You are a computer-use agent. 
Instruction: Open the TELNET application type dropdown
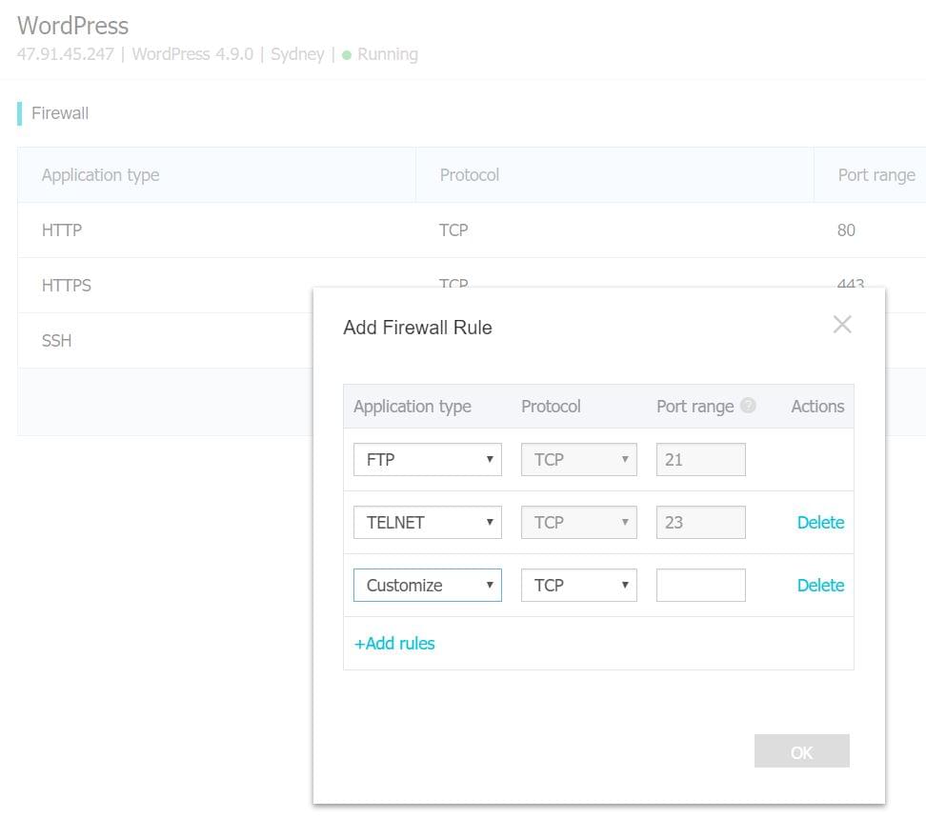point(427,522)
